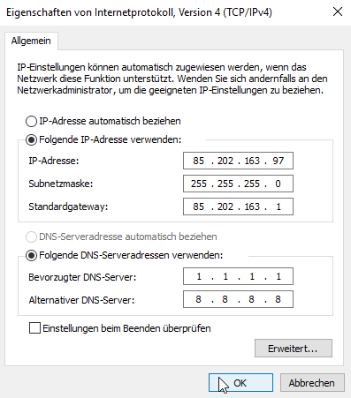Select the Allgemein tab
This screenshot has width=351, height=398.
(31, 41)
